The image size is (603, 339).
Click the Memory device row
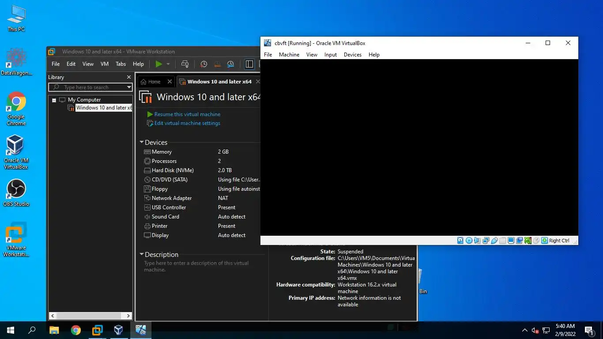click(202, 152)
